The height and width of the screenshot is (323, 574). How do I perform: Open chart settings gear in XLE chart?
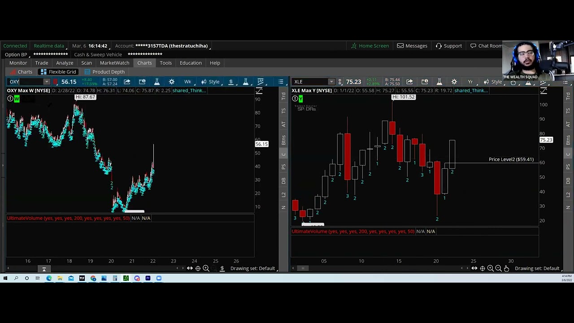pos(454,82)
